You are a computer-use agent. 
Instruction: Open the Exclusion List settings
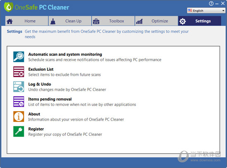(41, 69)
